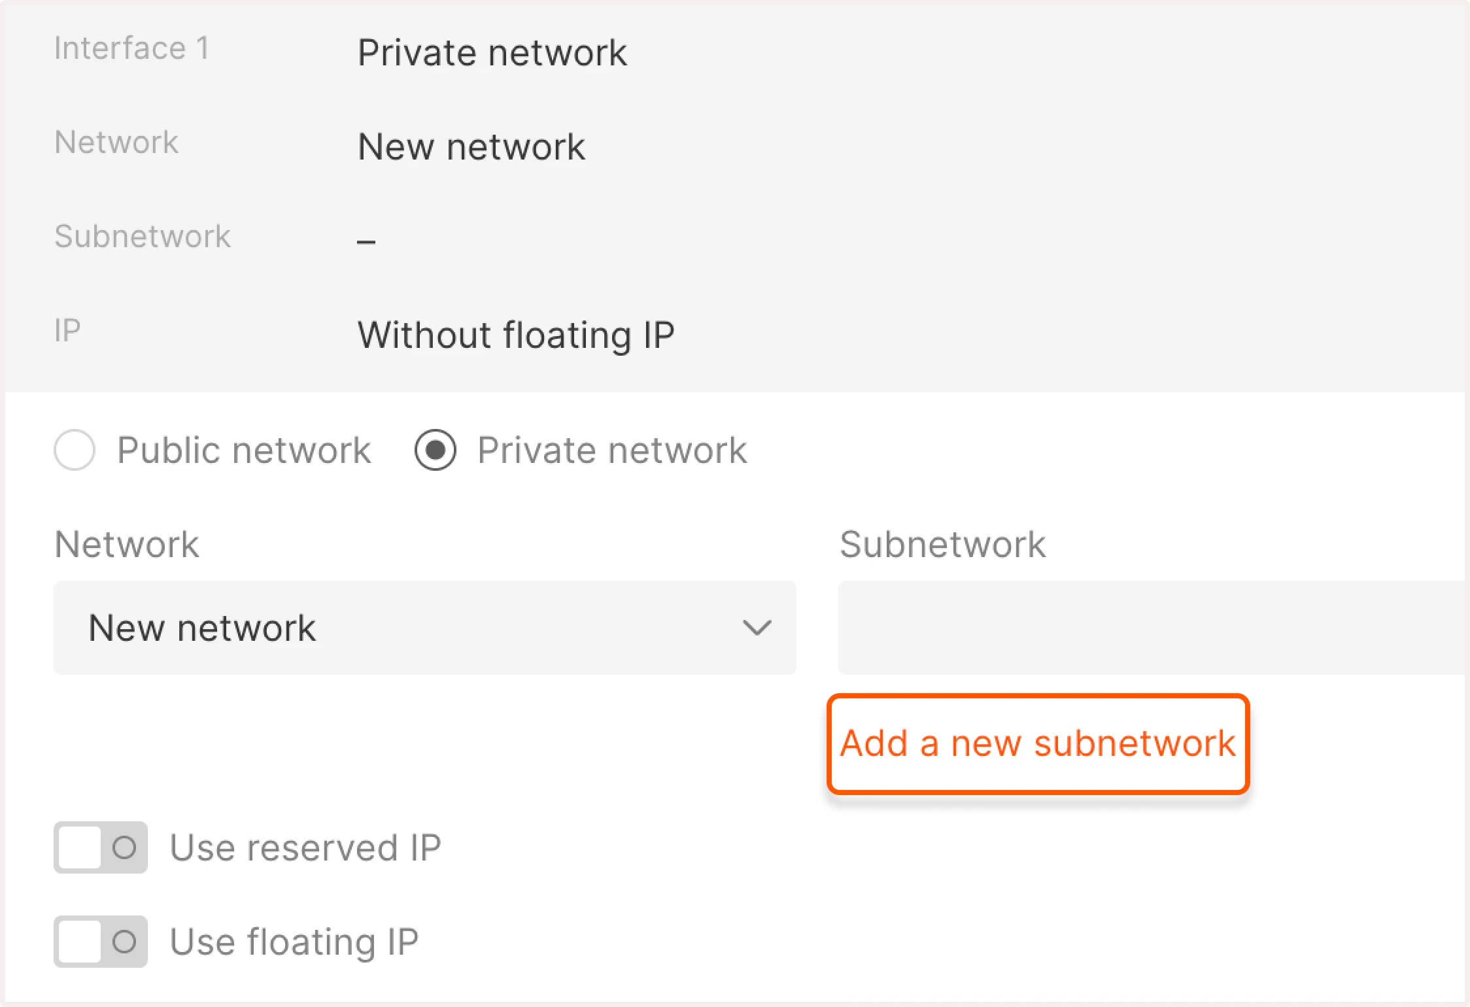Click the empty Subnetwork field
Screen dimensions: 1470x1007
point(1112,628)
